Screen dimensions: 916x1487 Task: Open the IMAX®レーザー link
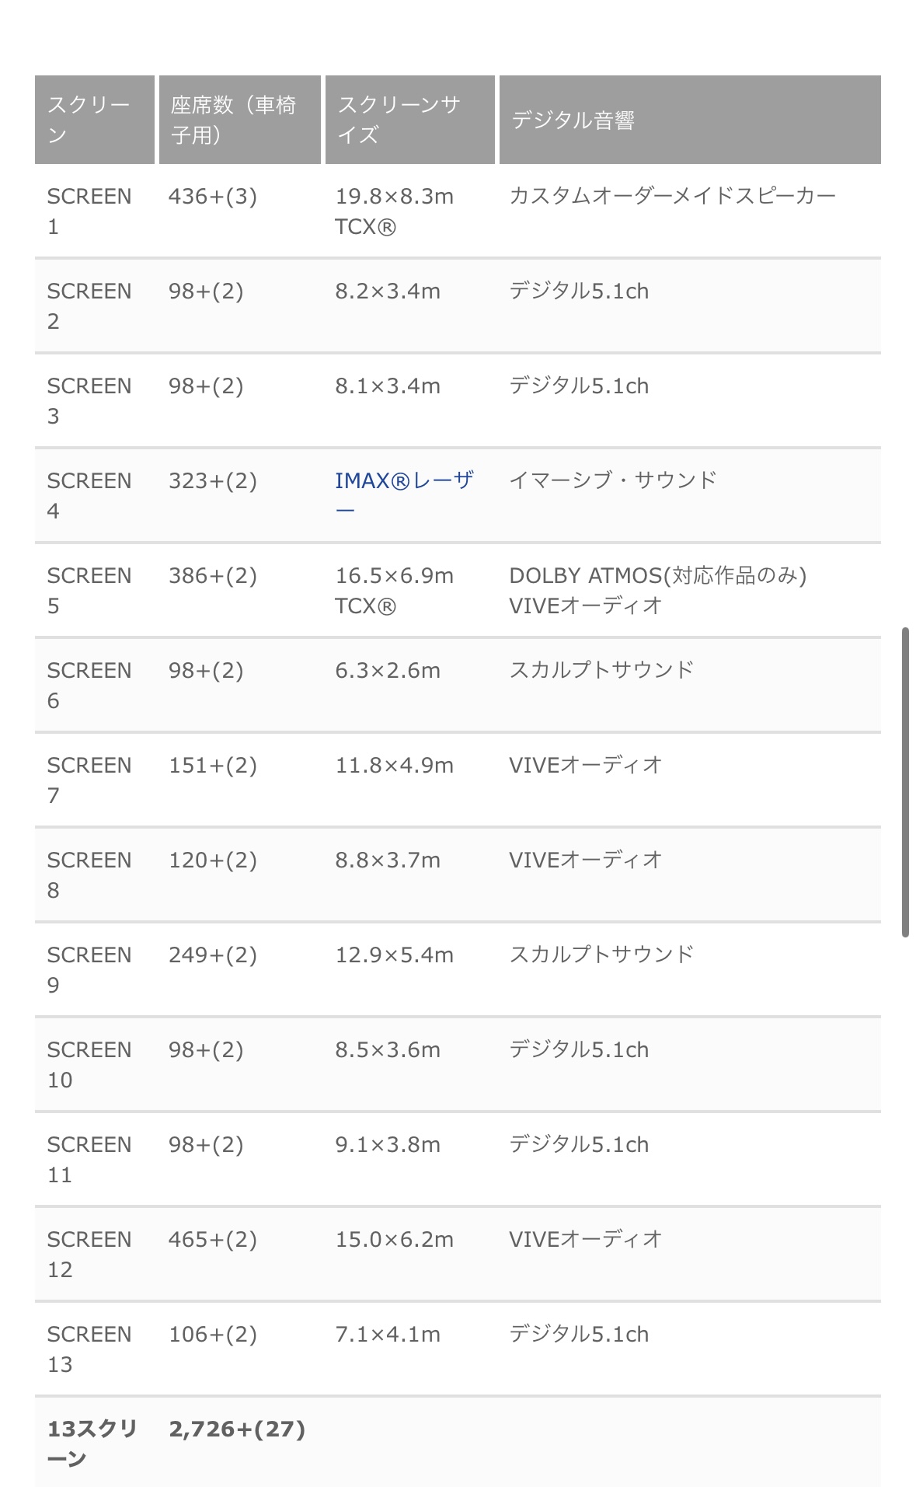(403, 481)
